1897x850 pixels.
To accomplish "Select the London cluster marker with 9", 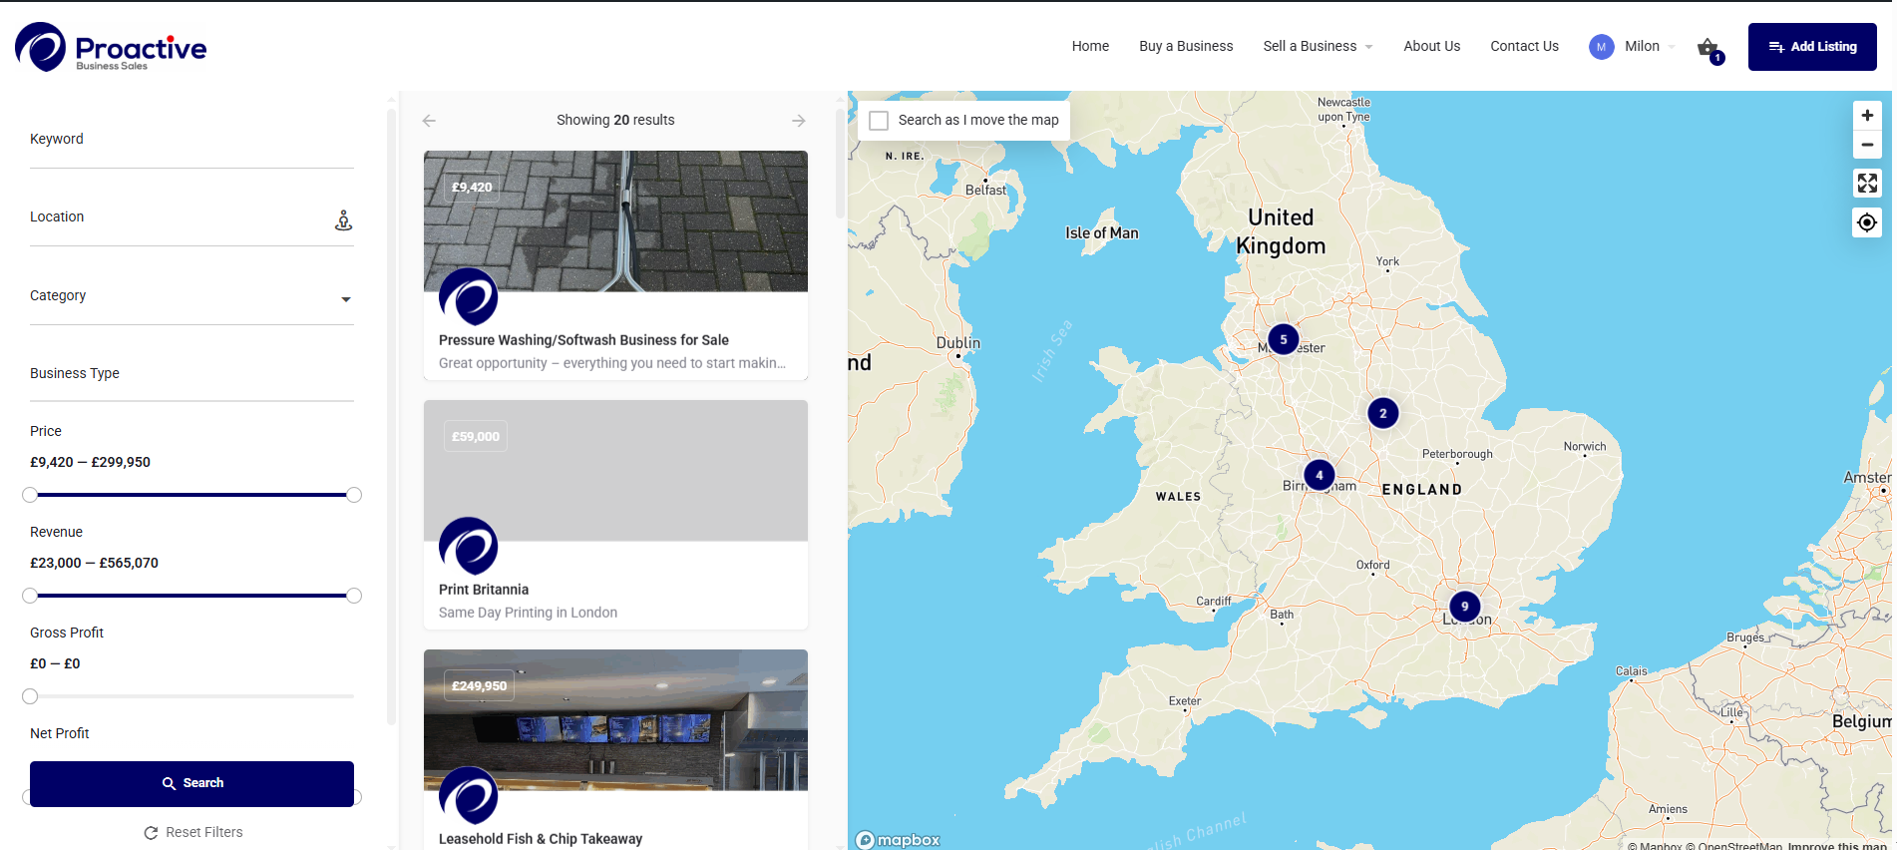I will pyautogui.click(x=1464, y=607).
